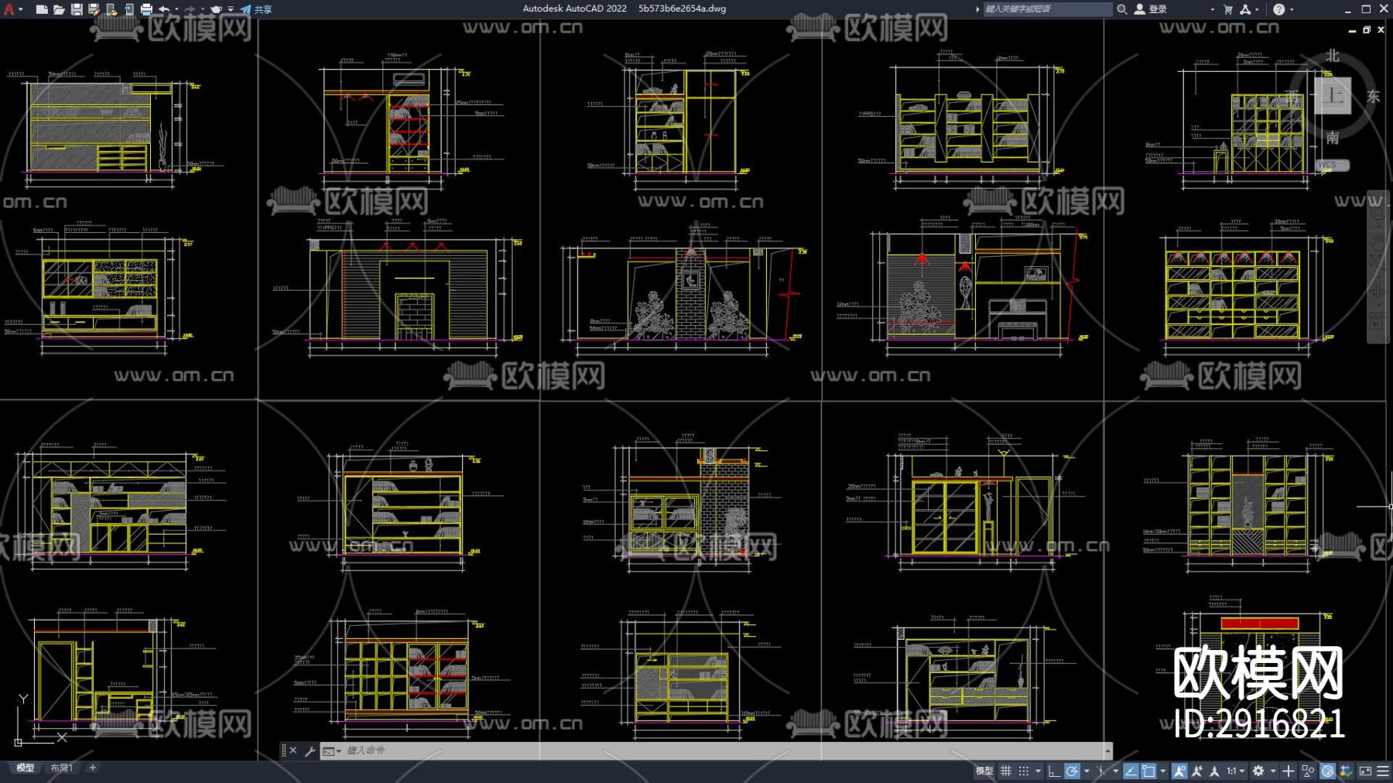Select the 模型 model tab

[x=25, y=768]
